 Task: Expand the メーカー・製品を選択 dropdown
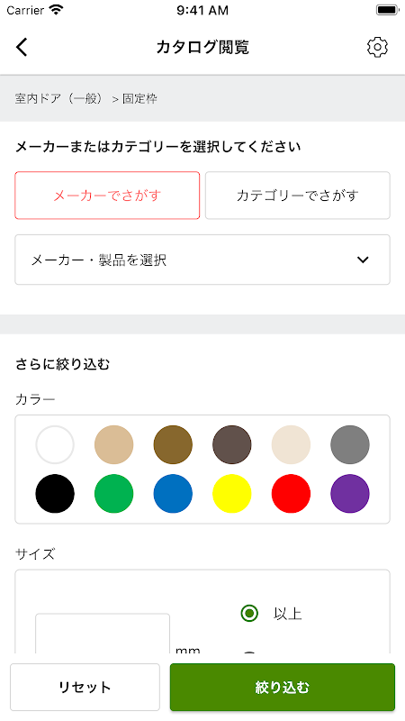(202, 260)
